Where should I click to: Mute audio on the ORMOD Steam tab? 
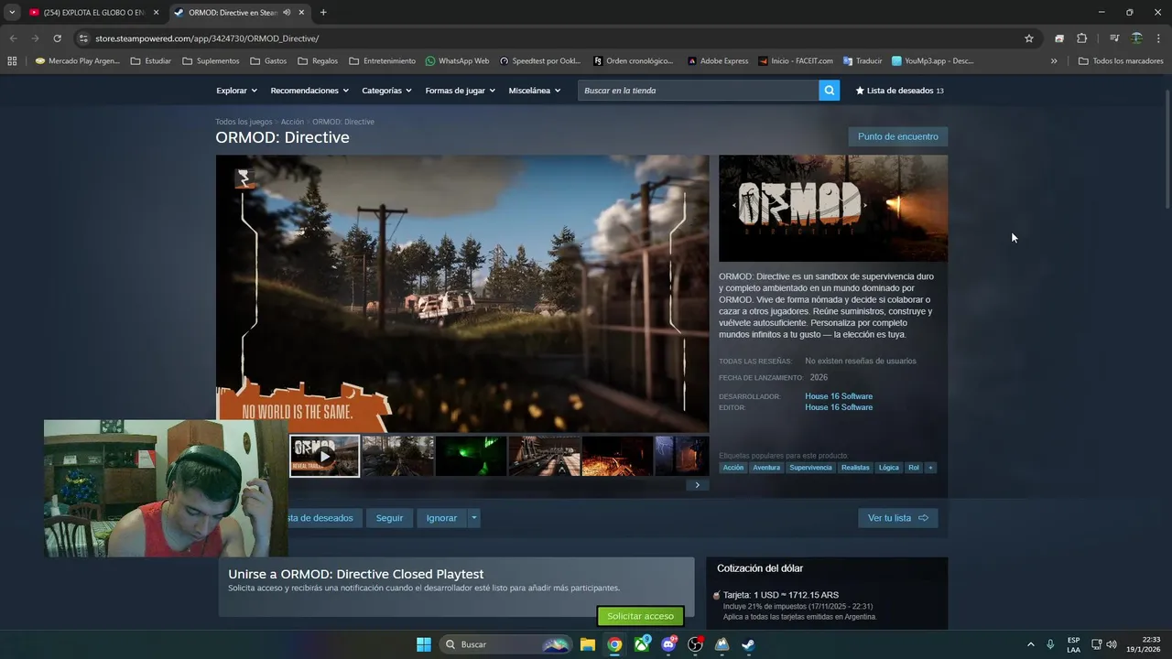click(287, 13)
